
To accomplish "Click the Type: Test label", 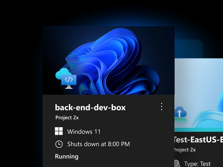I will [x=197, y=164].
